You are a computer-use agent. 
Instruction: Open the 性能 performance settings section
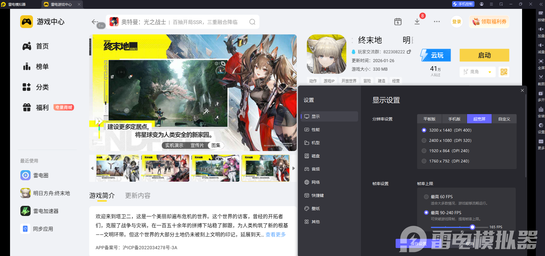point(329,130)
